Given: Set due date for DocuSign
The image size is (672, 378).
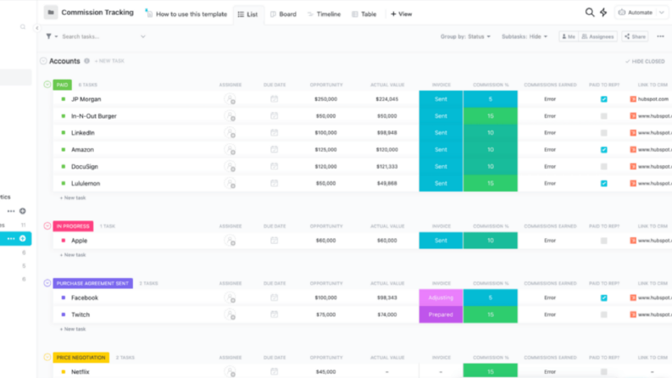Looking at the screenshot, I should point(275,166).
